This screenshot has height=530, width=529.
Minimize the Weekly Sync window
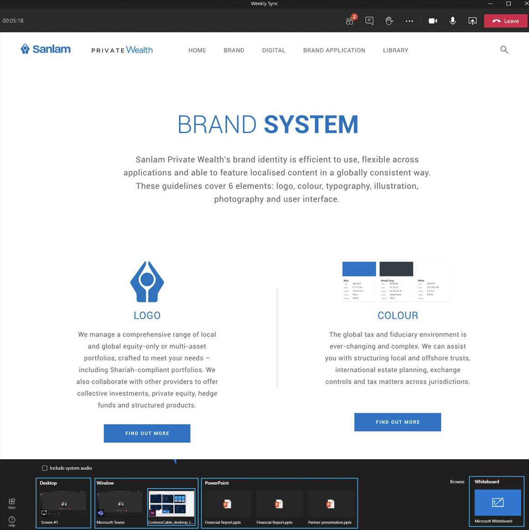(x=490, y=4)
